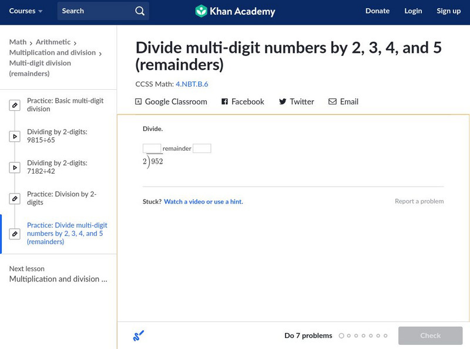Click the first progress dot
Screen dimensions: 470x349
[343, 336]
